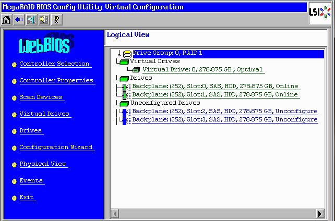The height and width of the screenshot is (221, 335).
Task: Open Controller Properties from sidebar
Action: coord(56,80)
